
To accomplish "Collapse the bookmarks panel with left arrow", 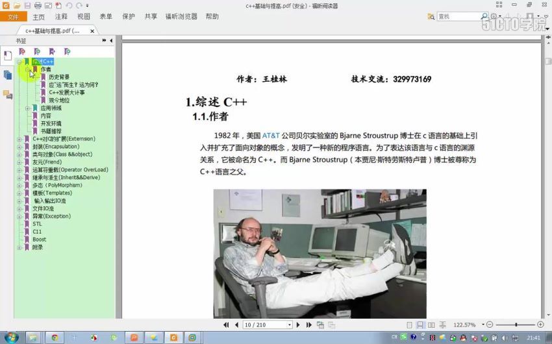I will click(111, 40).
